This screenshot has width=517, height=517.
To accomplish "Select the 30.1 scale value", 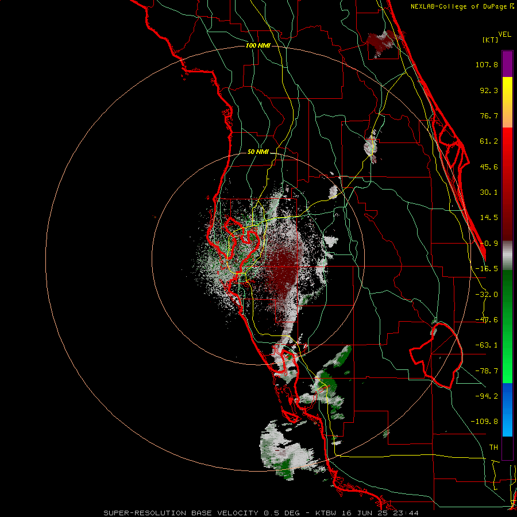I will [x=489, y=192].
